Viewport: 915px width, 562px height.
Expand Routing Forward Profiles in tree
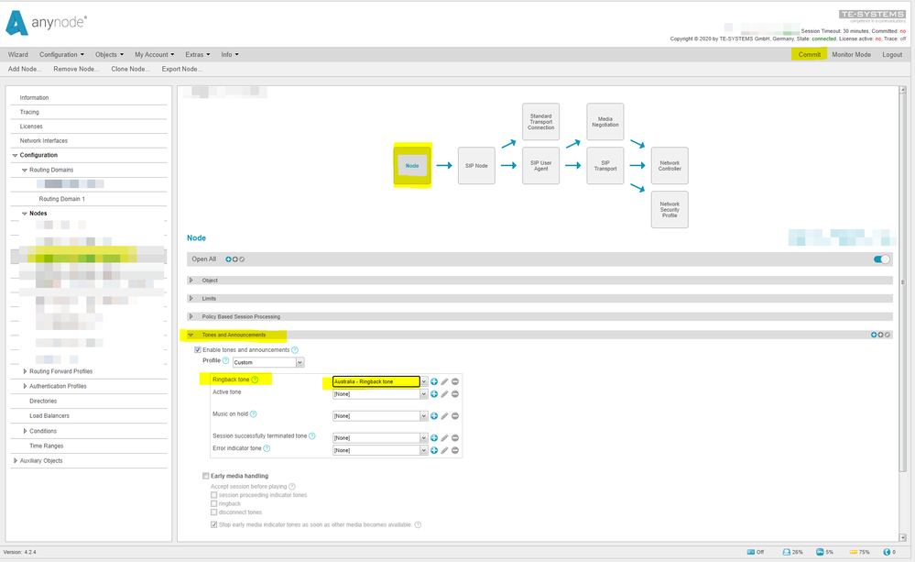pyautogui.click(x=25, y=371)
